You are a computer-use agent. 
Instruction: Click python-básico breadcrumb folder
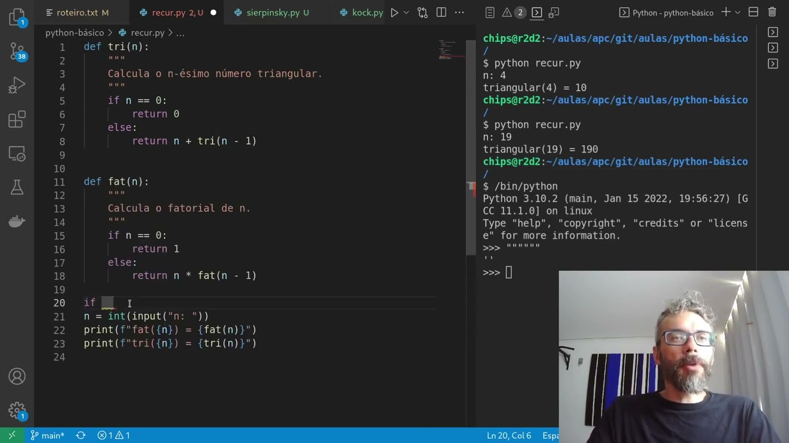coord(75,33)
